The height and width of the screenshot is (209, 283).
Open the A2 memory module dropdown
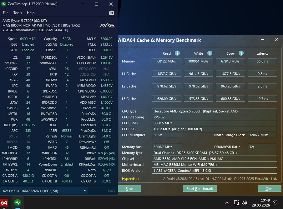pyautogui.click(x=44, y=191)
